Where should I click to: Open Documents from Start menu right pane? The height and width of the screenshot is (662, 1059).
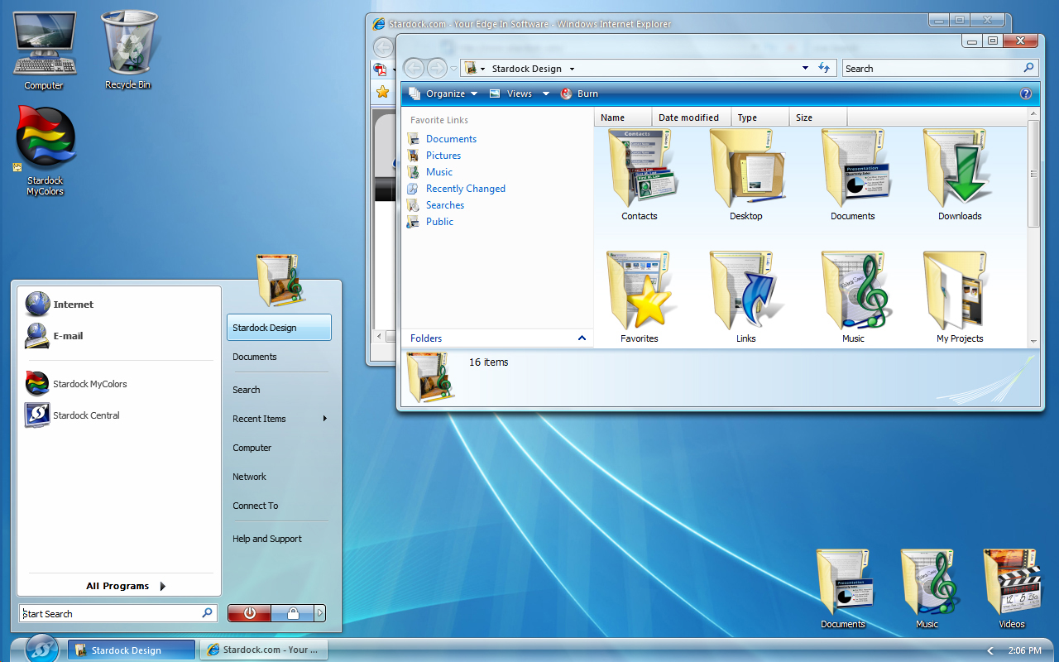(255, 357)
